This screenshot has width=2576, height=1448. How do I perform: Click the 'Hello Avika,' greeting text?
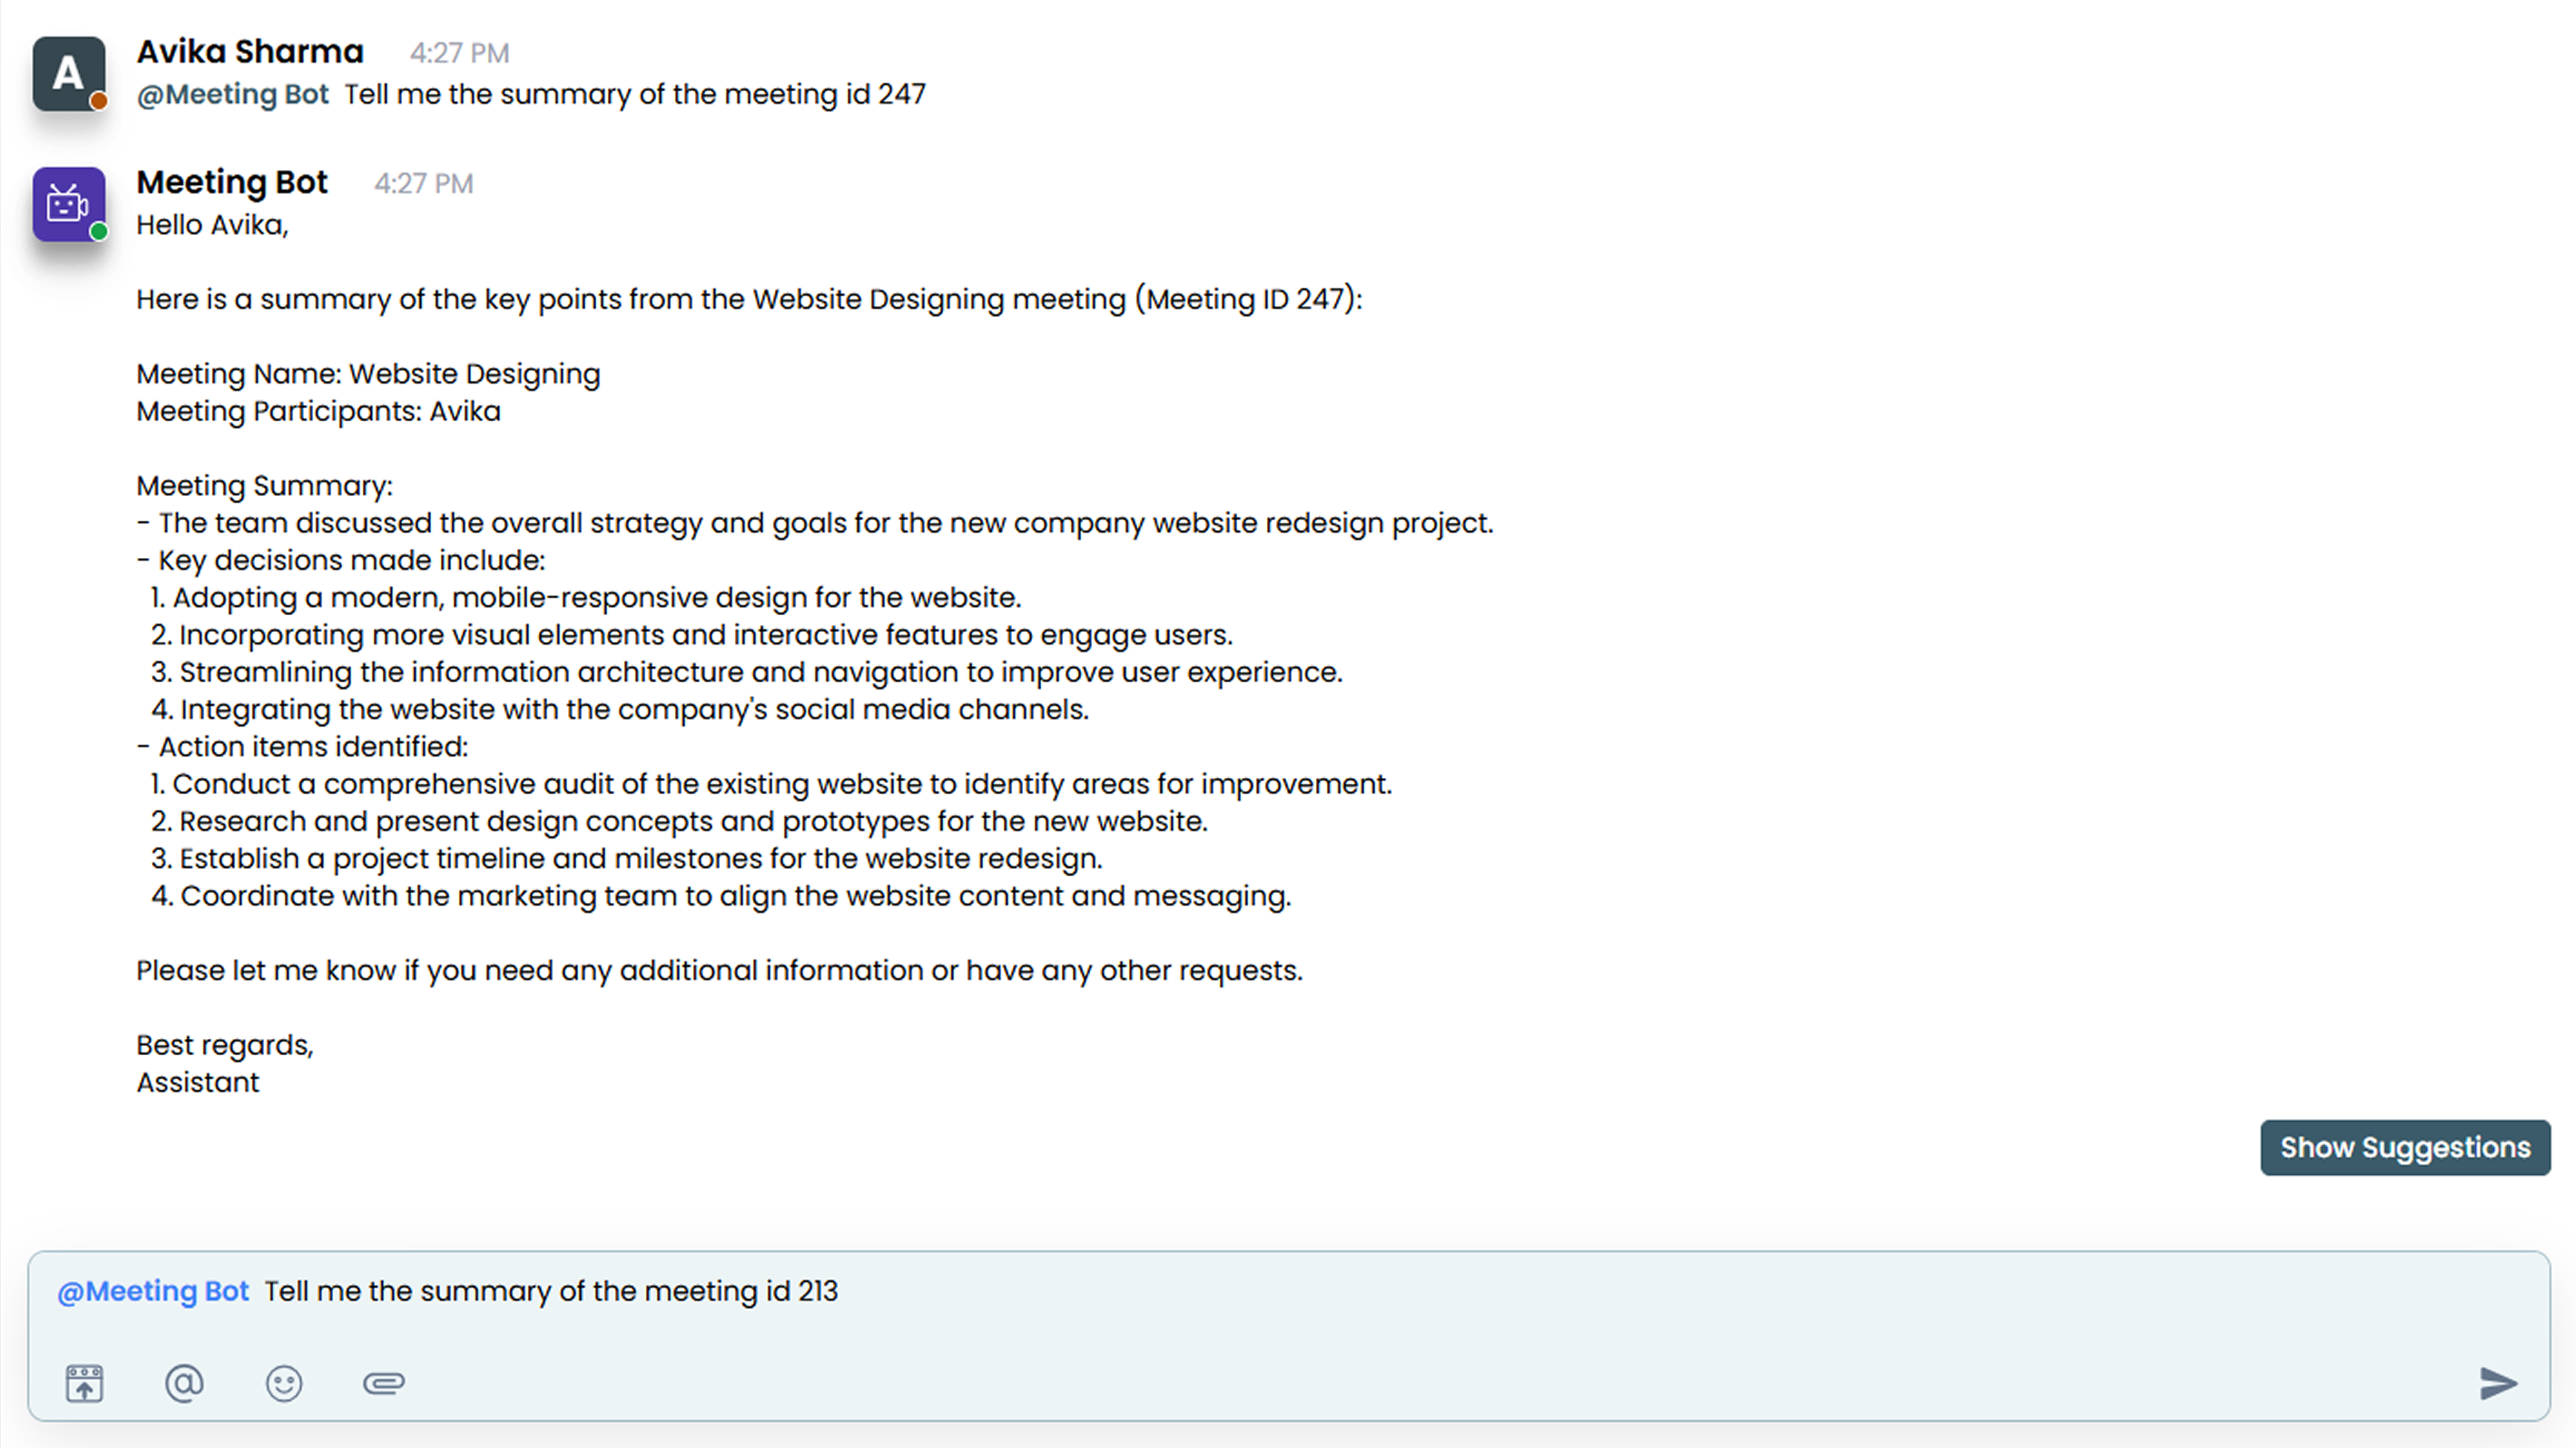[x=212, y=225]
